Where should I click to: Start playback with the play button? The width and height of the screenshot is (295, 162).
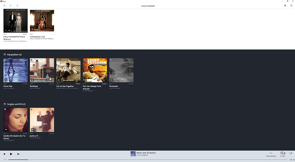[x=11, y=154]
